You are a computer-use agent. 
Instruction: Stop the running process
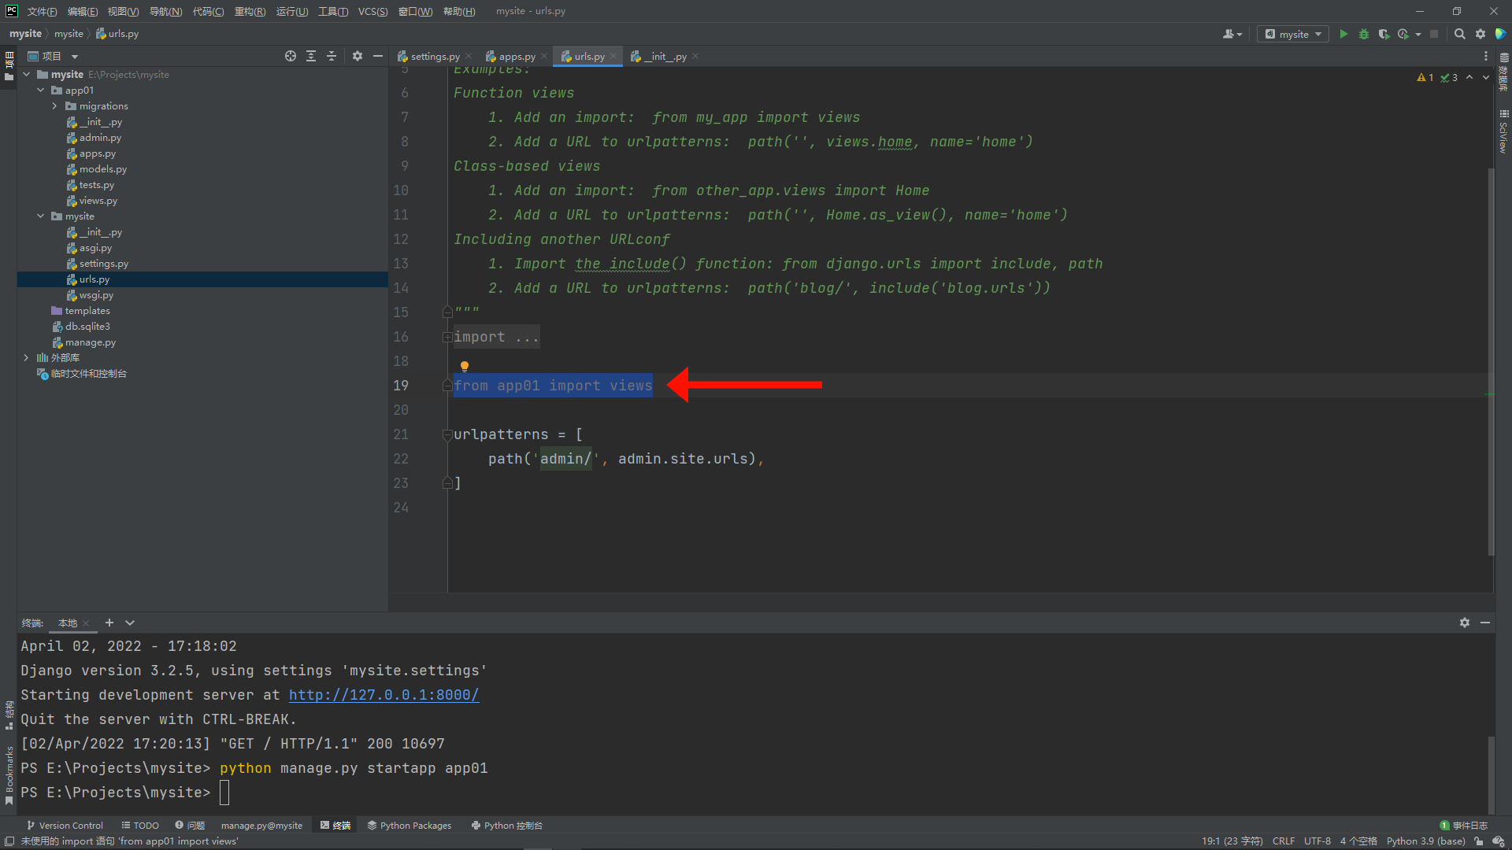click(1434, 34)
